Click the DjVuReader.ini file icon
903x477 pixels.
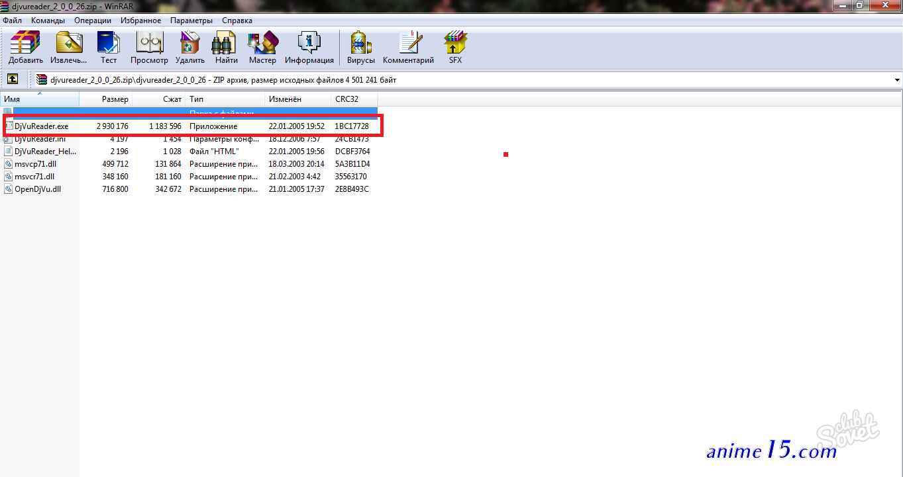pyautogui.click(x=8, y=139)
